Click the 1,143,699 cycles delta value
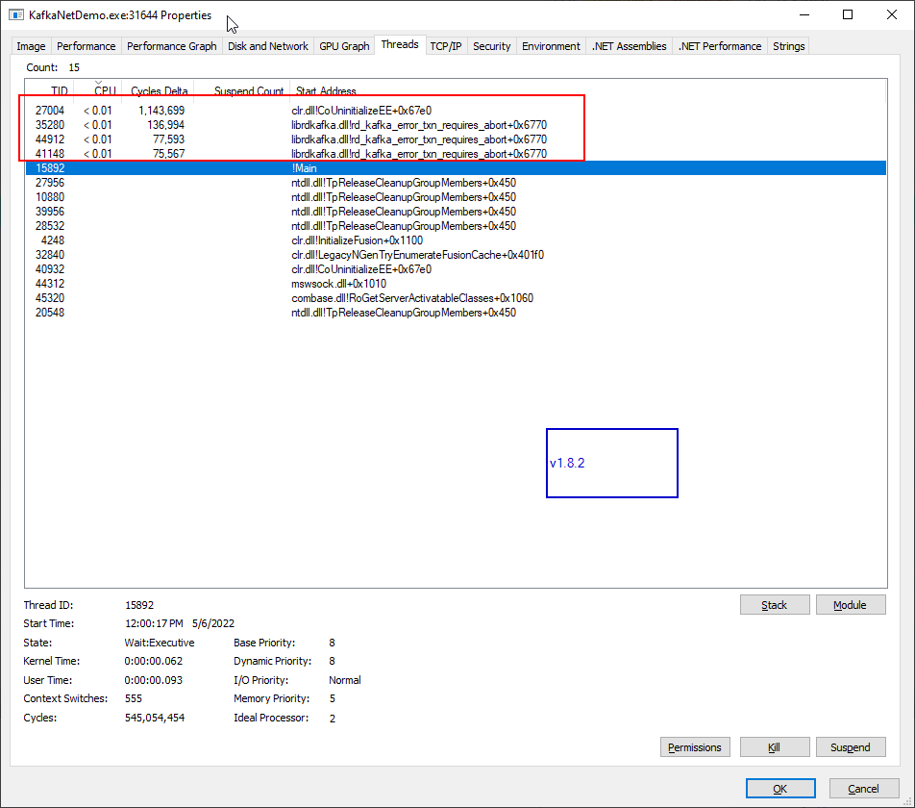This screenshot has width=915, height=808. pos(161,111)
